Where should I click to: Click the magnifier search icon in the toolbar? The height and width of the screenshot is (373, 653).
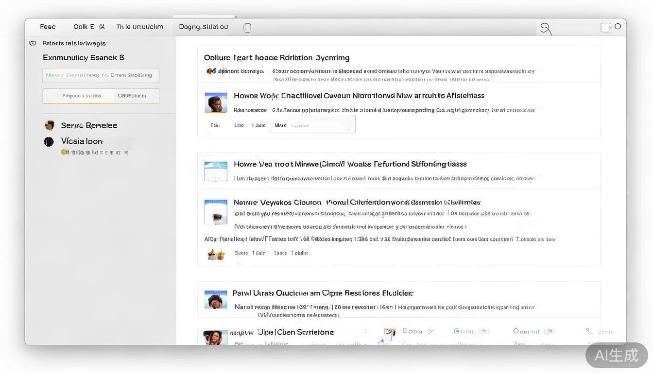pos(546,29)
